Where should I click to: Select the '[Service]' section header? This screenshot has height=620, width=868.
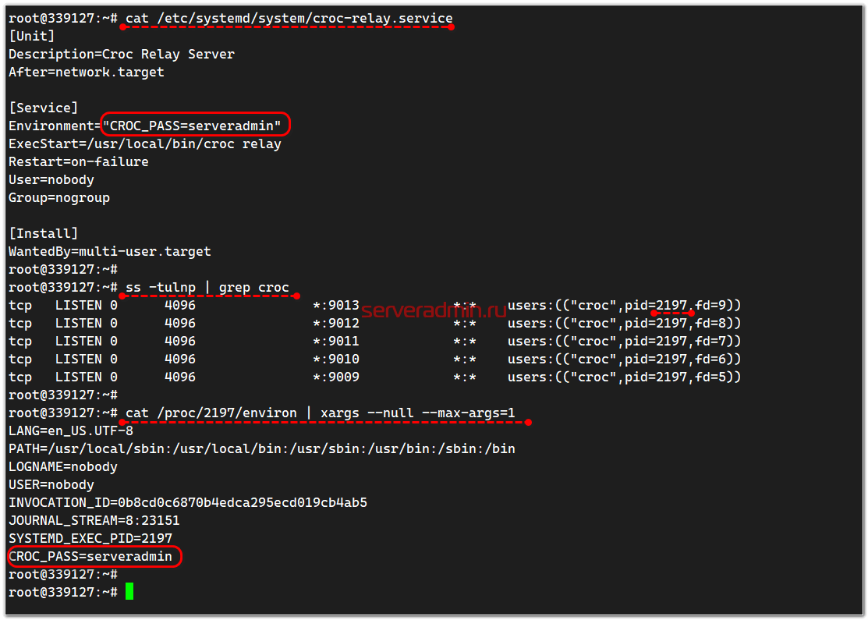pos(43,108)
